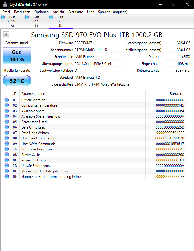Image resolution: width=194 pixels, height=251 pixels.
Task: Click the total writes value 3384 GB
Action: point(177,50)
